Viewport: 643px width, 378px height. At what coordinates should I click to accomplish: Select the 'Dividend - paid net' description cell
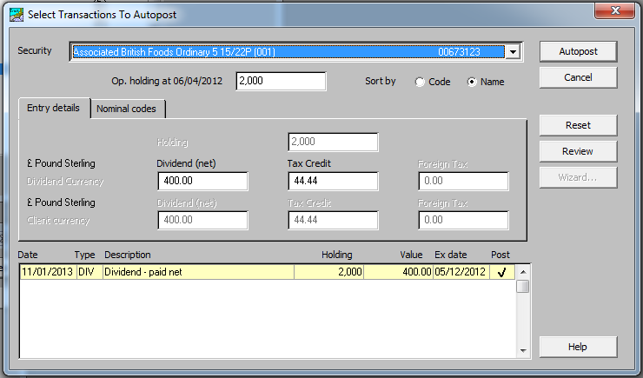pos(198,272)
